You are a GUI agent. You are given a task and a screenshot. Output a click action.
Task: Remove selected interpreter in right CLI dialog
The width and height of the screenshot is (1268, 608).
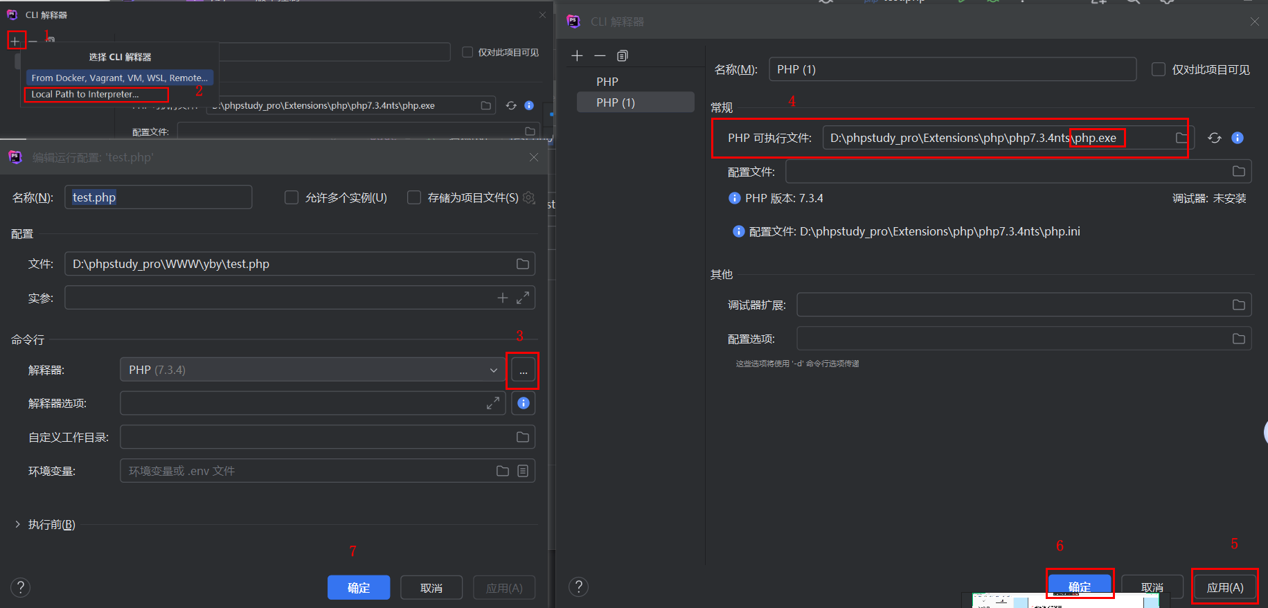[600, 55]
